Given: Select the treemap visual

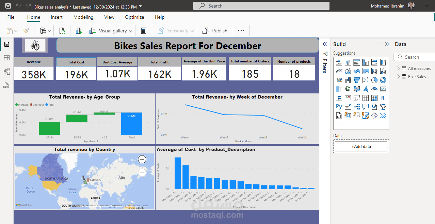Looking at the screenshot, I should pyautogui.click(x=339, y=89).
